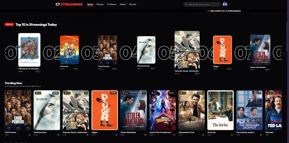Click the star rating on Stolen Heartbeats trending card
Image resolution: width=289 pixels, height=143 pixels.
coord(125,93)
